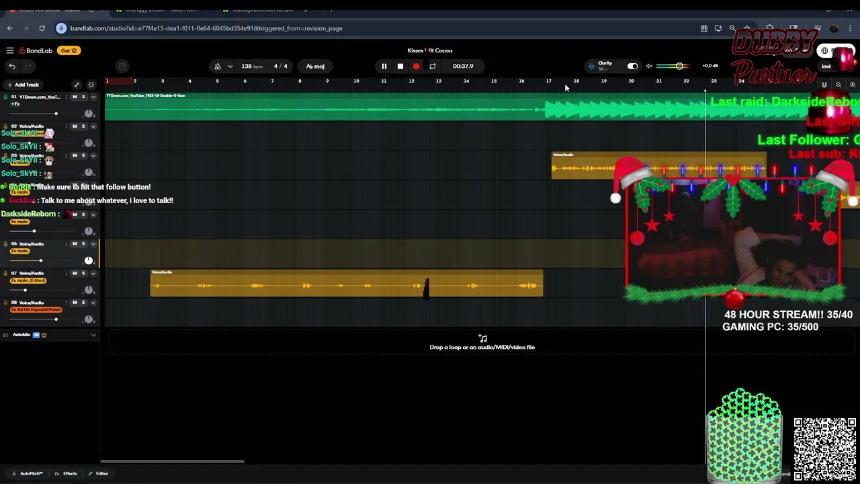860x484 pixels.
Task: Solo track 02 Voice/Audio
Action: 83,126
